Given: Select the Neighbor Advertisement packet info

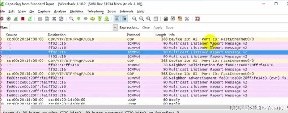Looking at the screenshot, I should click(x=227, y=78).
